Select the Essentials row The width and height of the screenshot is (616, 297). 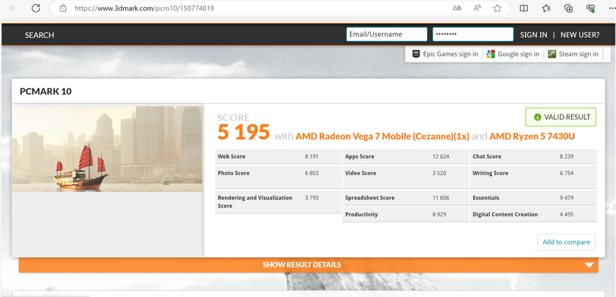coord(533,197)
